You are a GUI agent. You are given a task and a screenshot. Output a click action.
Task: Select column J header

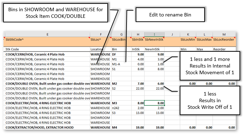[x=172, y=34]
